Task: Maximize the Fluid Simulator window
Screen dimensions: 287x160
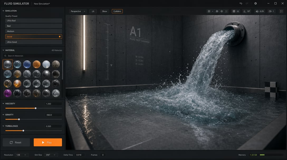Action: click(x=275, y=3)
